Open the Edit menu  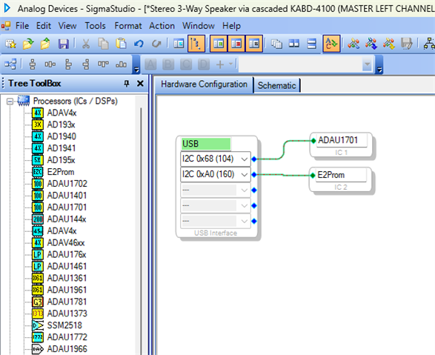point(44,26)
